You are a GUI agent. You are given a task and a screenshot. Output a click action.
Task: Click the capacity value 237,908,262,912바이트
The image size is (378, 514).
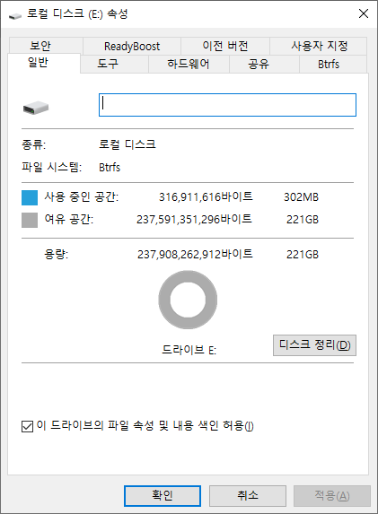tap(195, 254)
